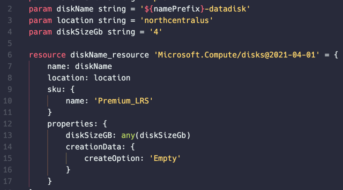Click the 'Microsoft.Compute/disks@2021-04-01' resource type string
The width and height of the screenshot is (343, 190).
[237, 55]
